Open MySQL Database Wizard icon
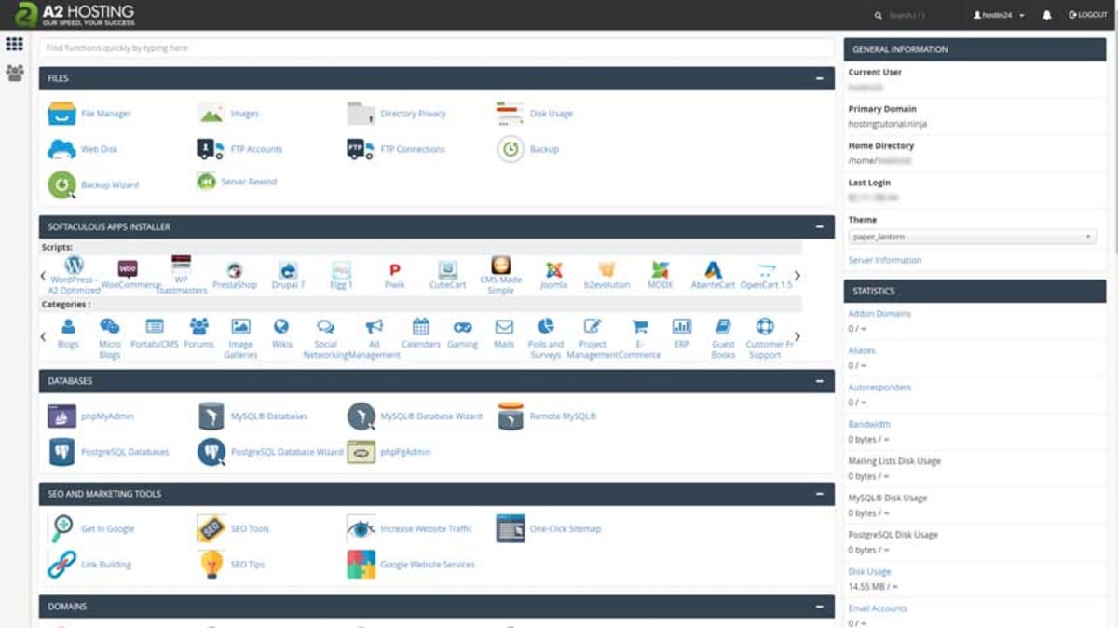1118x628 pixels. click(361, 416)
